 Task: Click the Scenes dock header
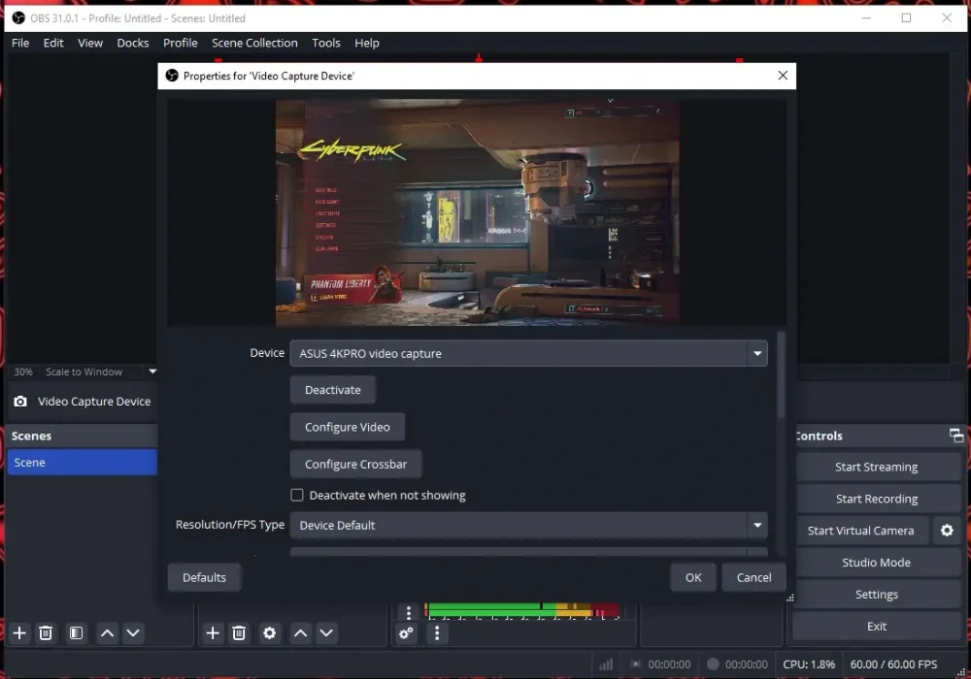click(83, 436)
